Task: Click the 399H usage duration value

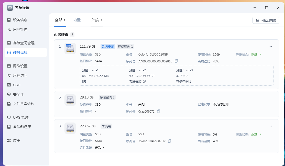Action: click(x=217, y=54)
